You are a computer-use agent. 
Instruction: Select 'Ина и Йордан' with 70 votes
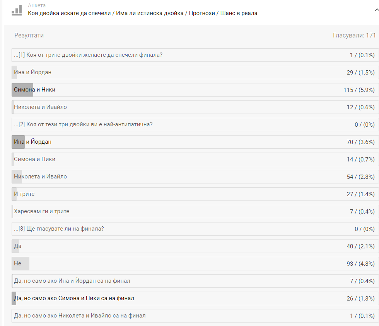tap(195, 142)
